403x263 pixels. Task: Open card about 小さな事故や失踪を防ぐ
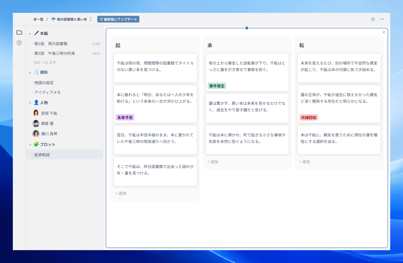tap(247, 140)
